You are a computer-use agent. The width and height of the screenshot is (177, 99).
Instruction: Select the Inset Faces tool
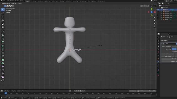(3, 46)
